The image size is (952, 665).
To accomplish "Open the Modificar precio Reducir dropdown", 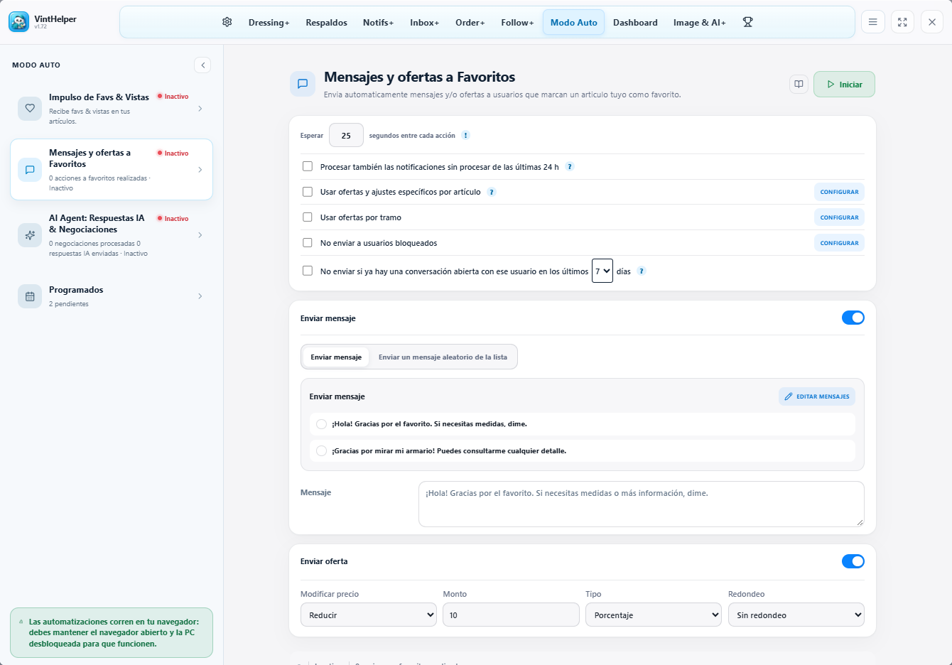I will 369,615.
